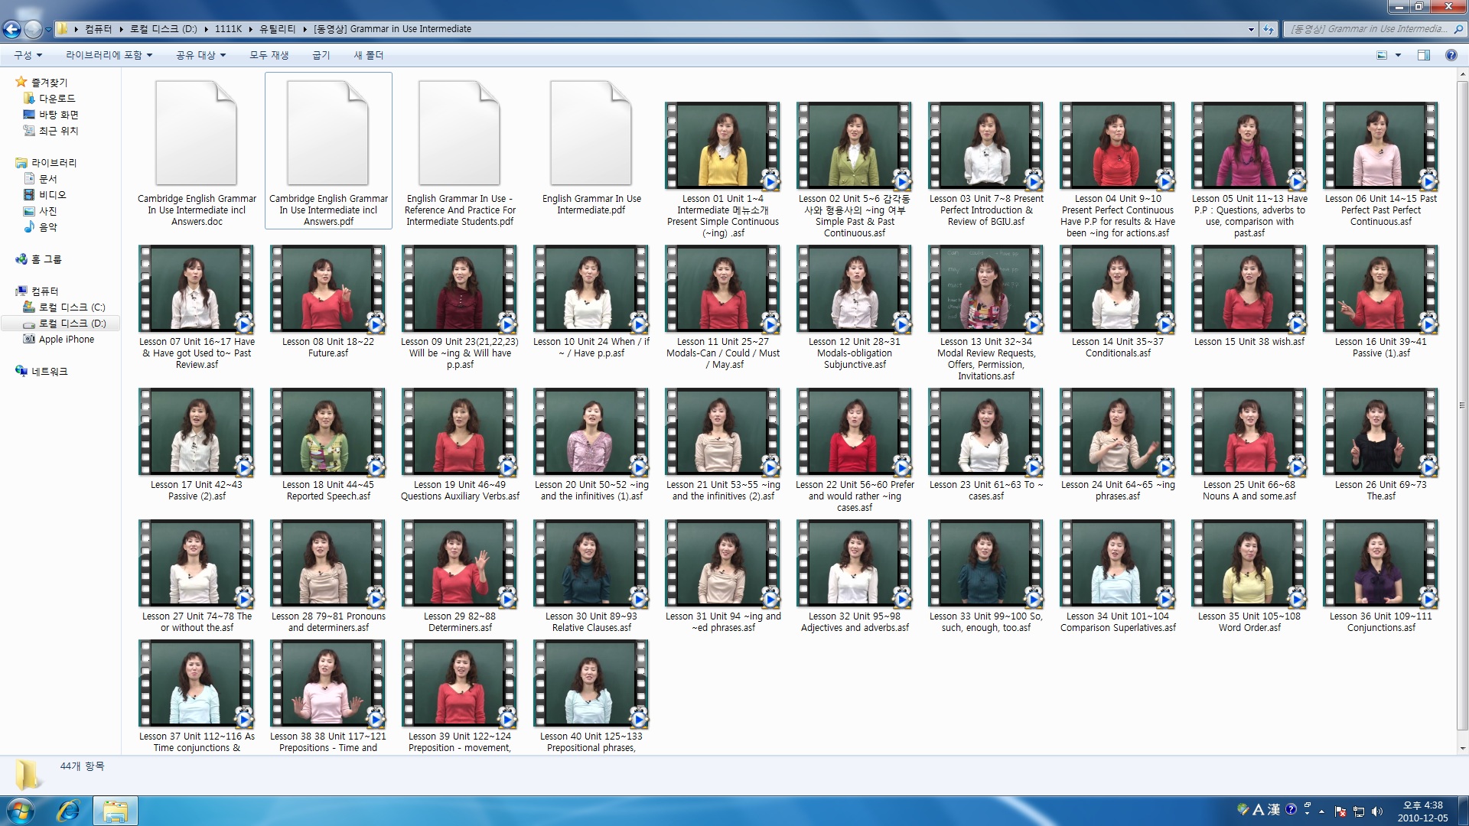Click 유틸리티 in address breadcrumb
1469x826 pixels.
click(277, 29)
